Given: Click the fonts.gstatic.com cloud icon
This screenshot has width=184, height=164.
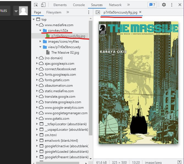Looking at the screenshot, I should tap(41, 80).
